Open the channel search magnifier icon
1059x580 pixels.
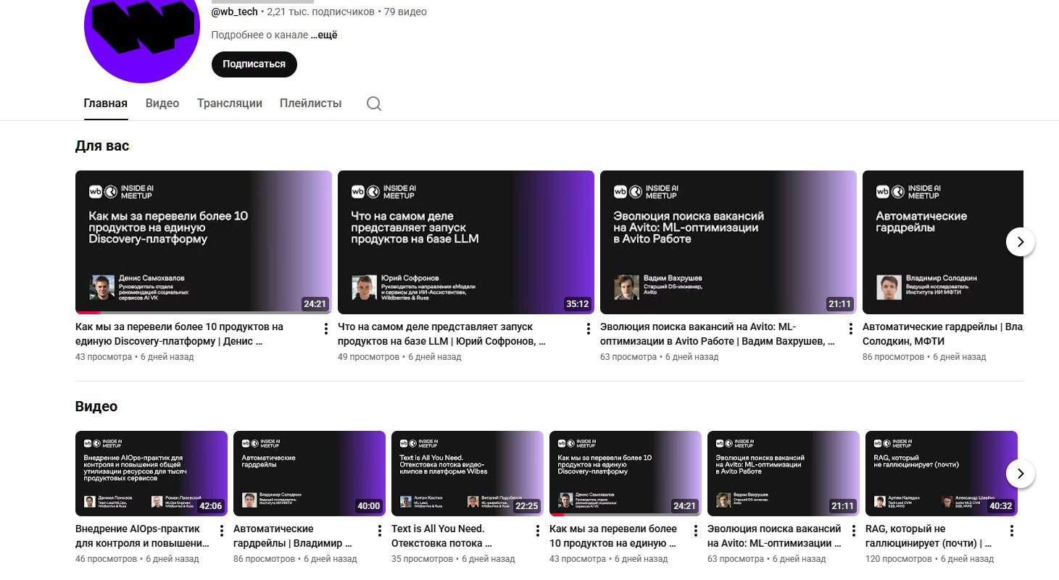374,104
